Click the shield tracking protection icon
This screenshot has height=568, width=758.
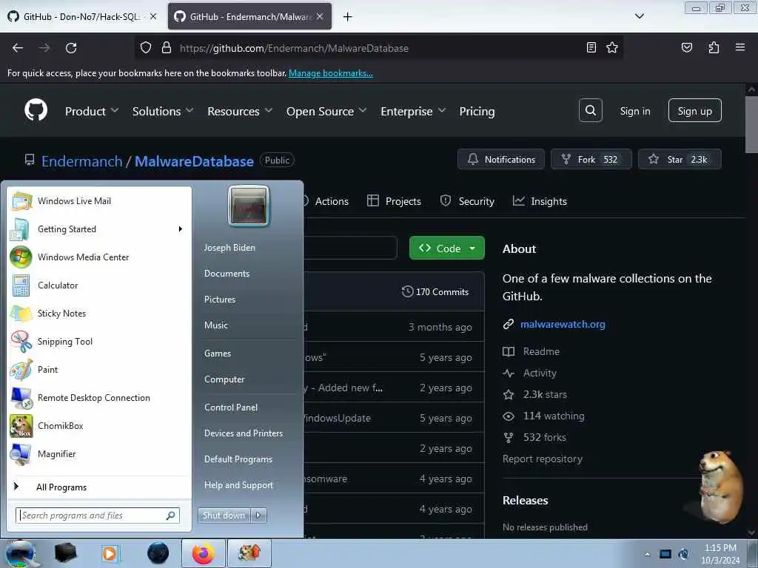[146, 48]
